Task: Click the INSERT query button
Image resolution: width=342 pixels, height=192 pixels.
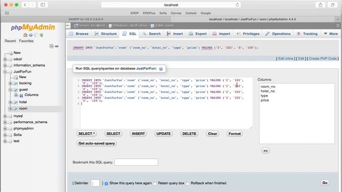Action: pos(138,134)
